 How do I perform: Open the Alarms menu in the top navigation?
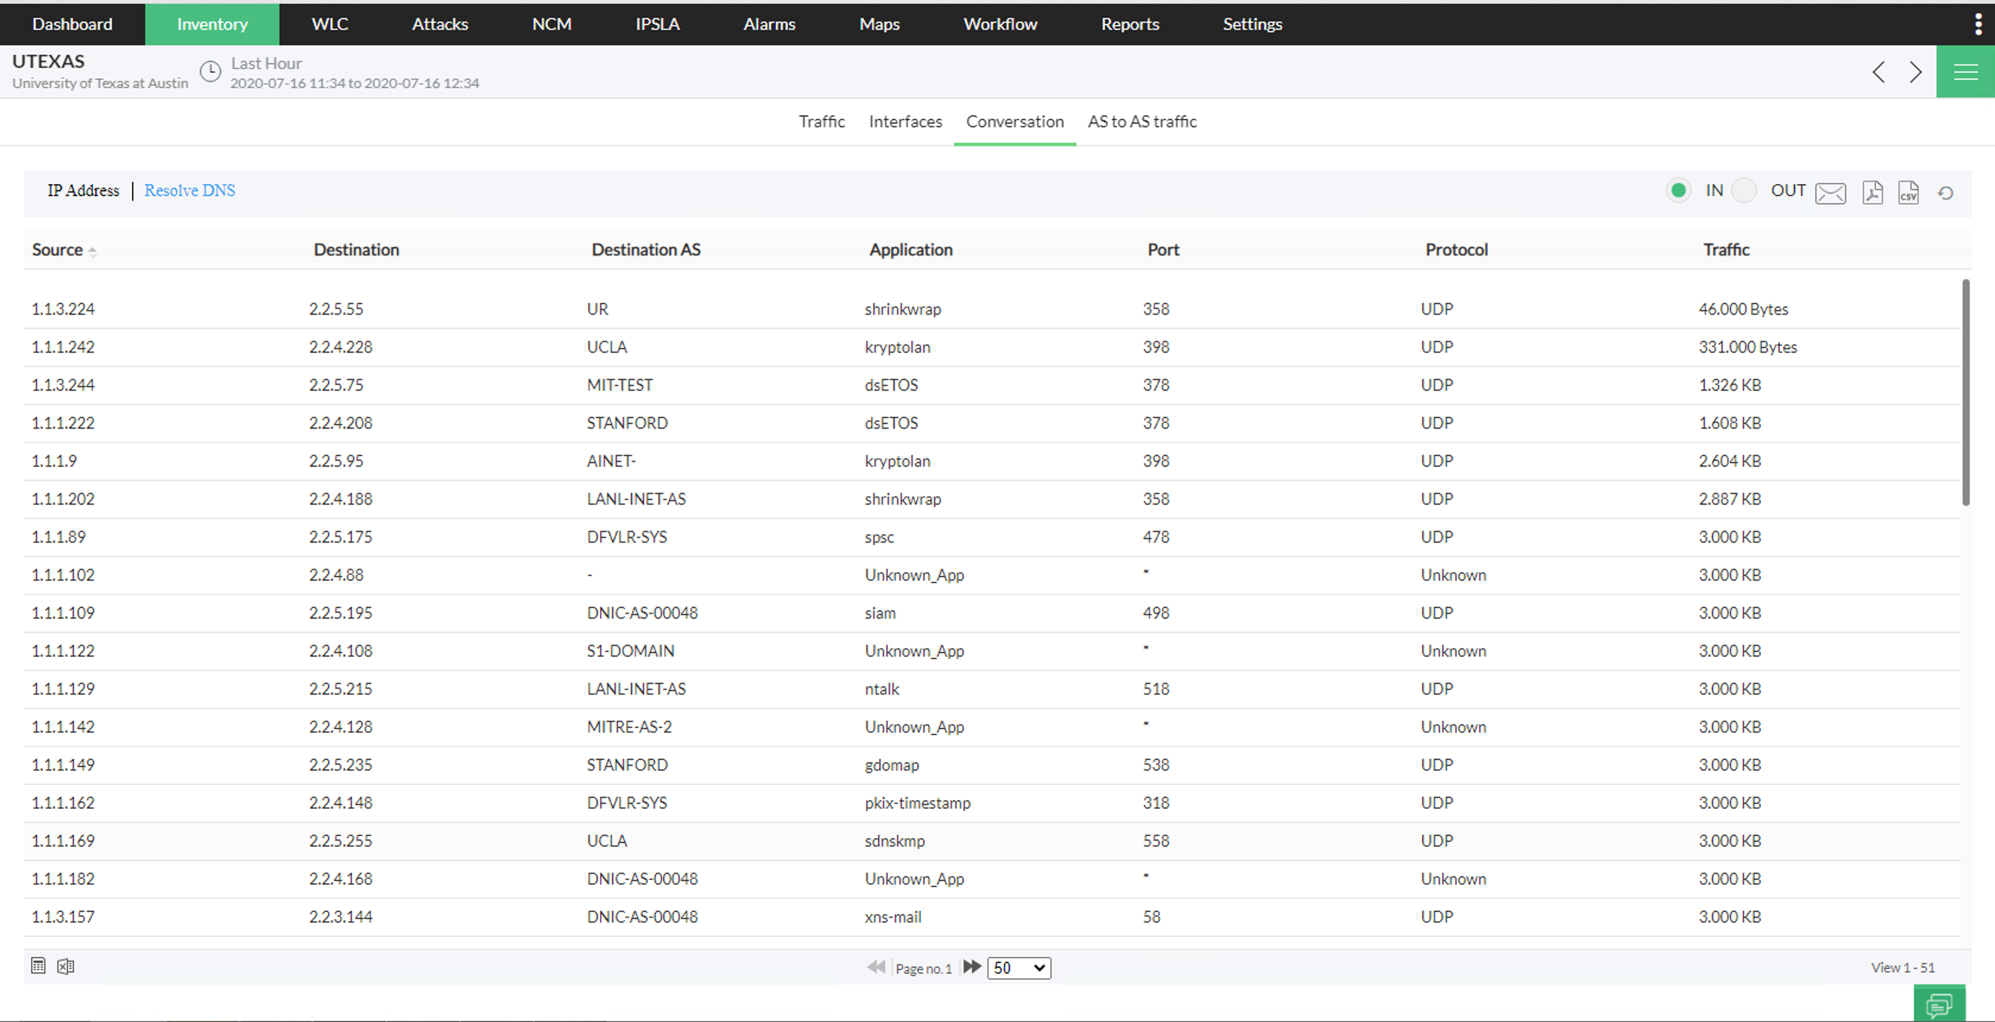click(768, 24)
